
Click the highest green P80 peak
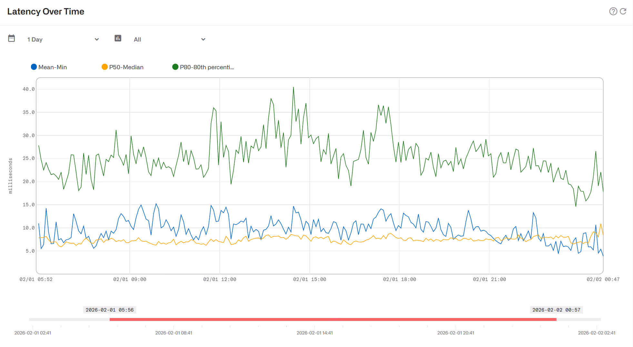(x=294, y=87)
